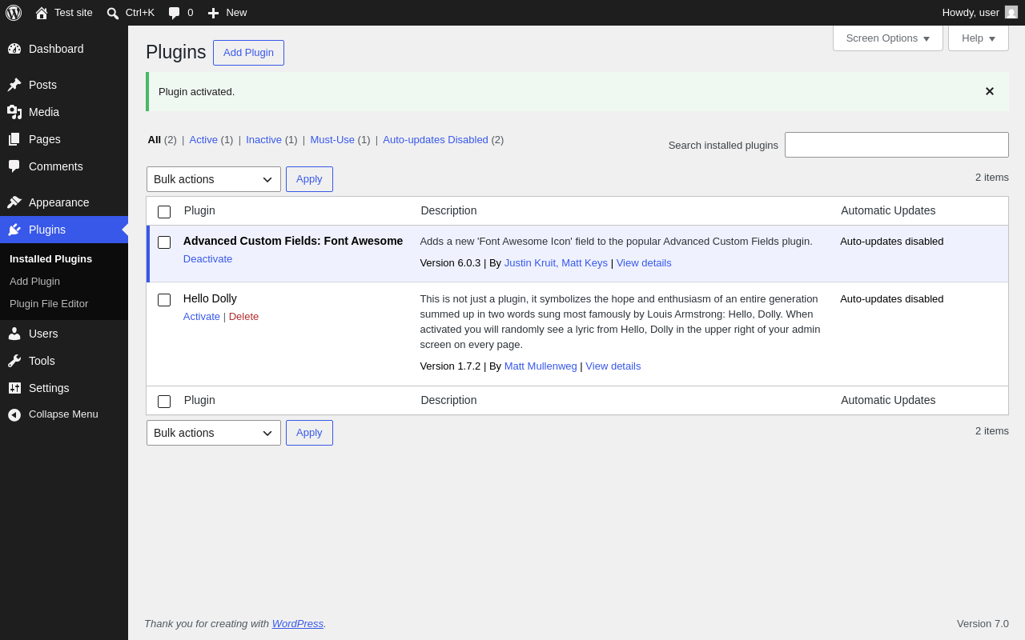Open the top Bulk actions dropdown
1025x640 pixels.
(214, 179)
